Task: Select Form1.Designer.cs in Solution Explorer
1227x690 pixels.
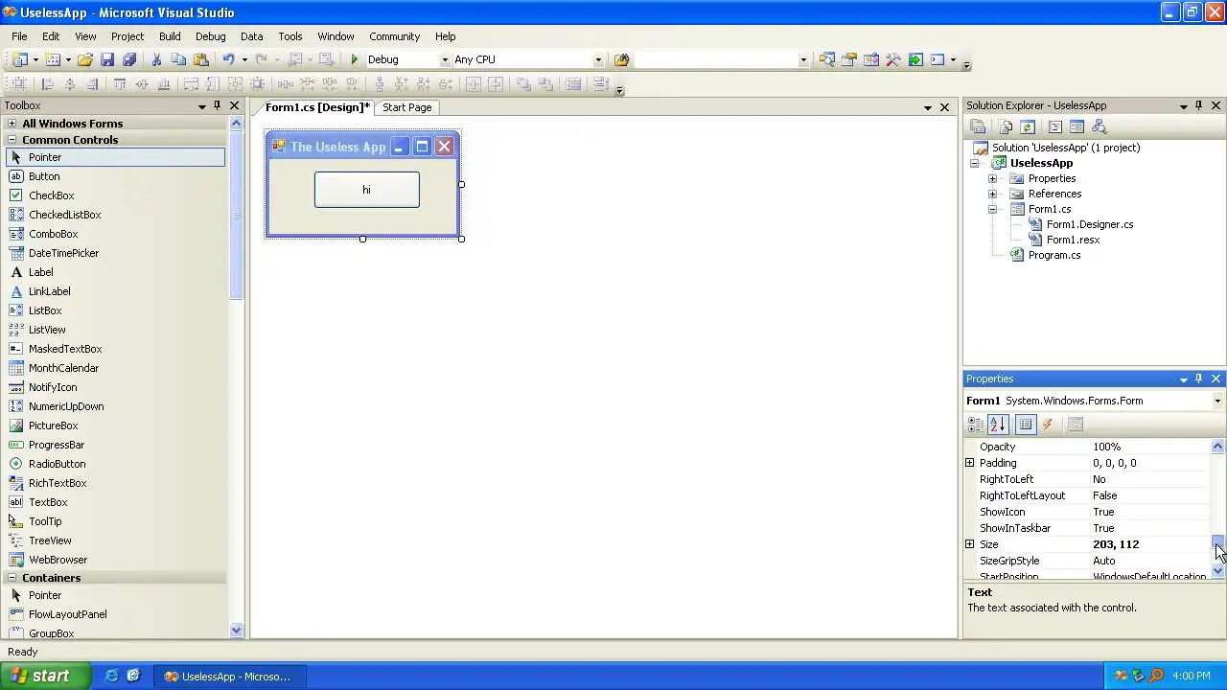Action: [x=1089, y=224]
